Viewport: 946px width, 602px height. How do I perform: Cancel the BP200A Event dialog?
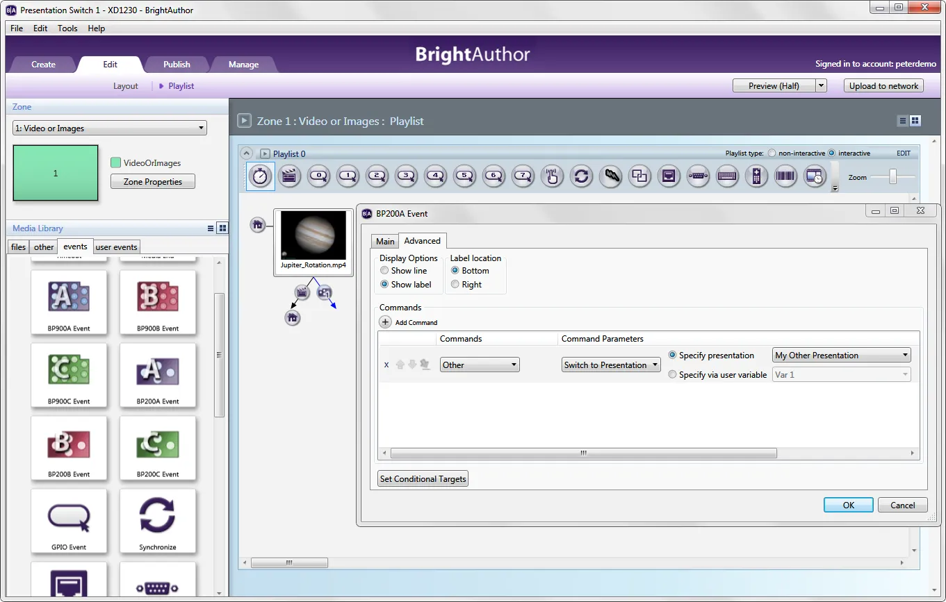[x=903, y=505]
